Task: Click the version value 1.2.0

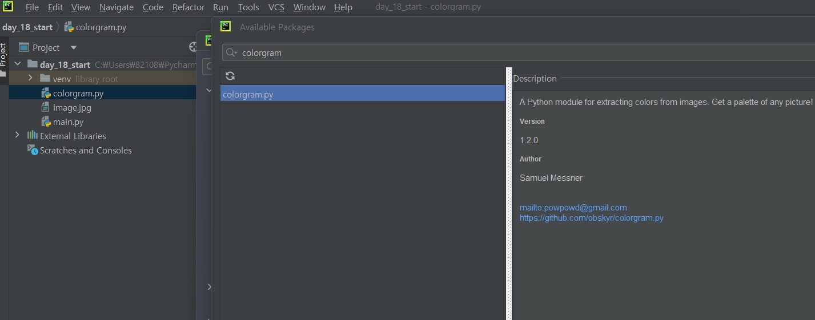Action: tap(529, 140)
